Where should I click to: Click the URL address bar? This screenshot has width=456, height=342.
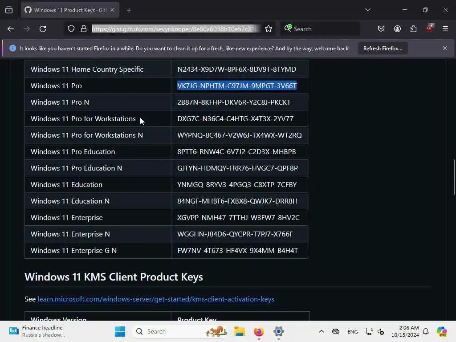175,29
